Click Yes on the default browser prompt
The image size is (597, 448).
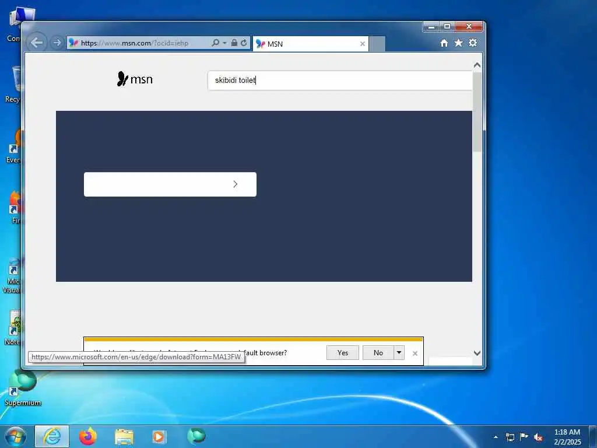point(343,353)
